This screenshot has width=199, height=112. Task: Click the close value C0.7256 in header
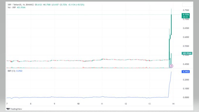[63, 5]
